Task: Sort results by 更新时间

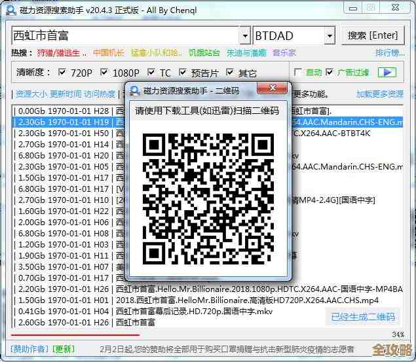Action: (x=65, y=94)
